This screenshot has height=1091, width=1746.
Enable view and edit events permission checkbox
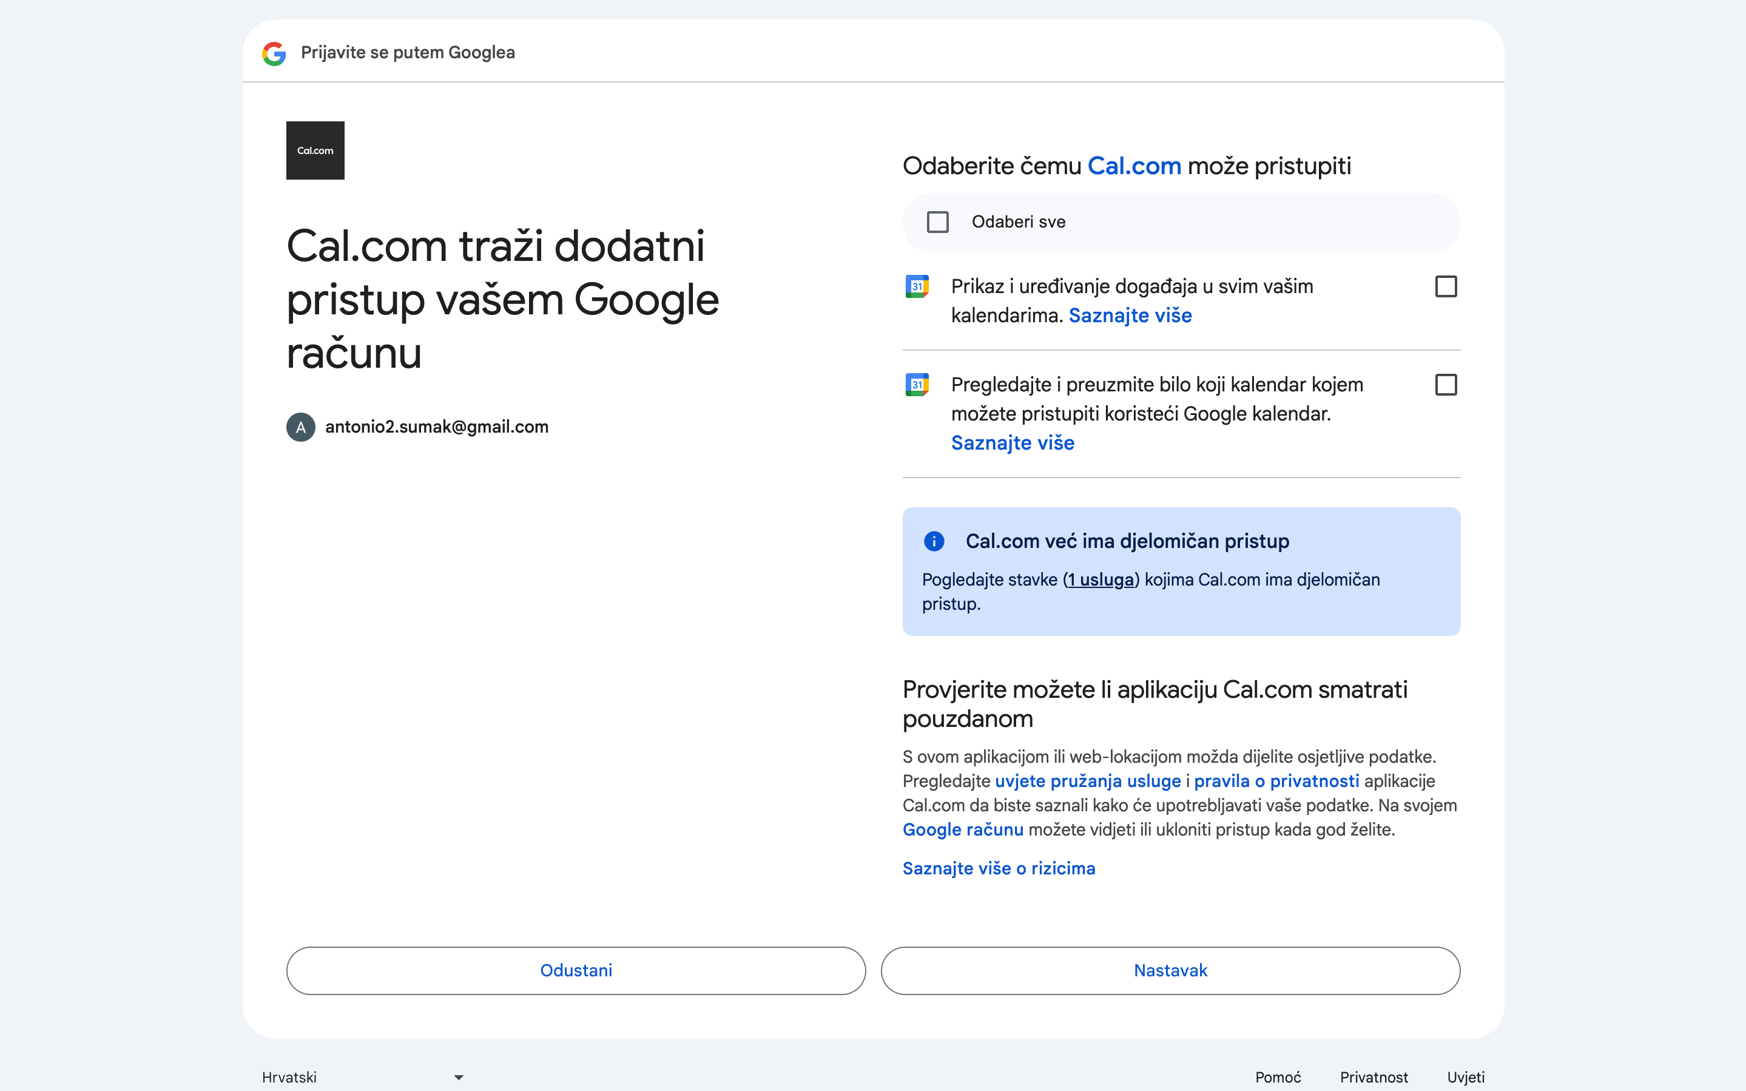click(x=1445, y=286)
